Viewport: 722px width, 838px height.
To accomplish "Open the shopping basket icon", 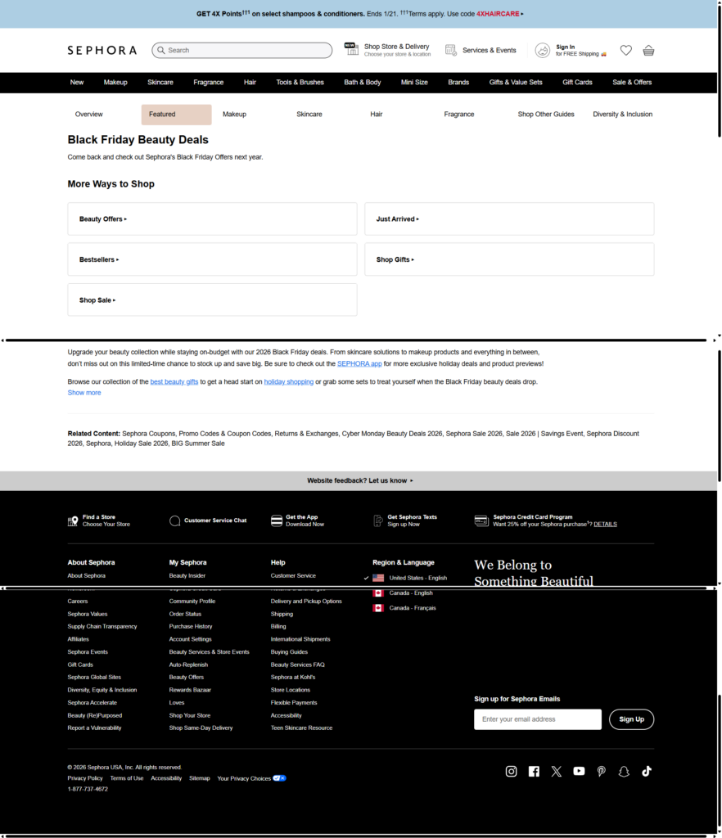I will pyautogui.click(x=648, y=50).
